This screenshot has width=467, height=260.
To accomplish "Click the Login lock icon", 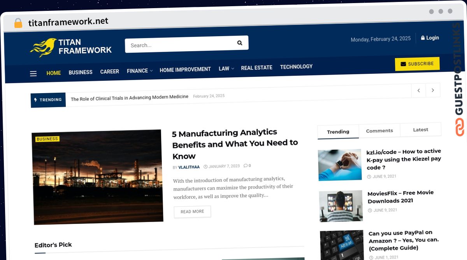I will tap(423, 38).
